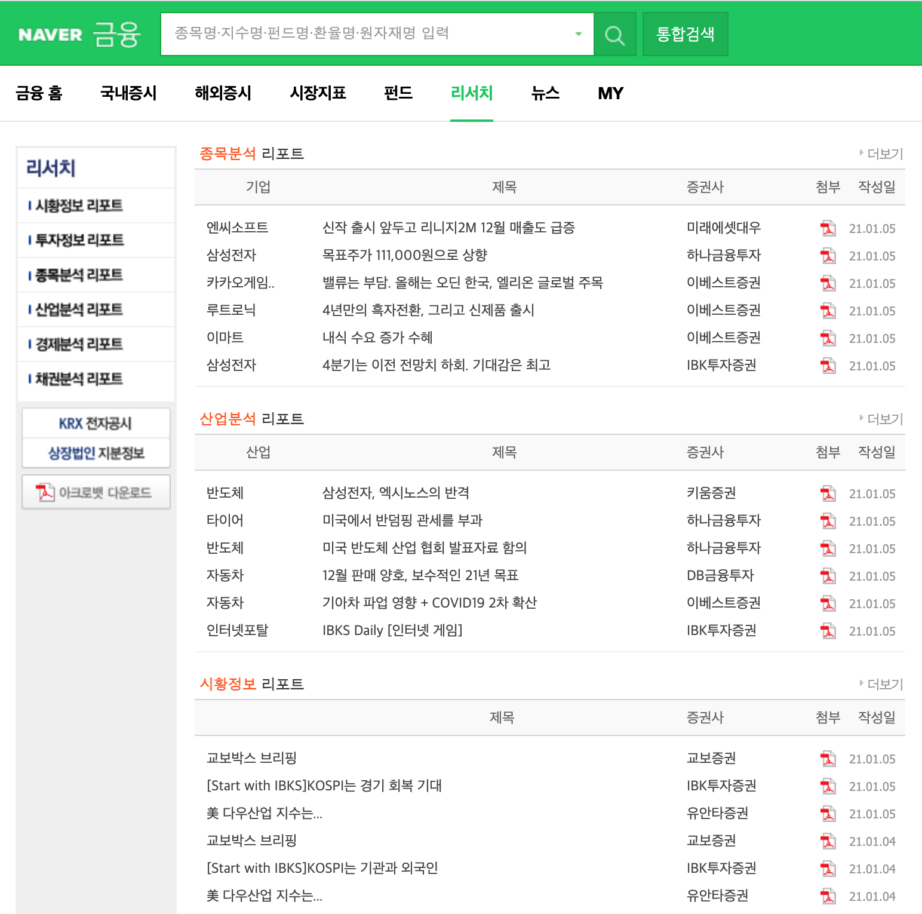Open the search box dropdown arrow
Viewport: 922px width, 914px height.
tap(578, 34)
